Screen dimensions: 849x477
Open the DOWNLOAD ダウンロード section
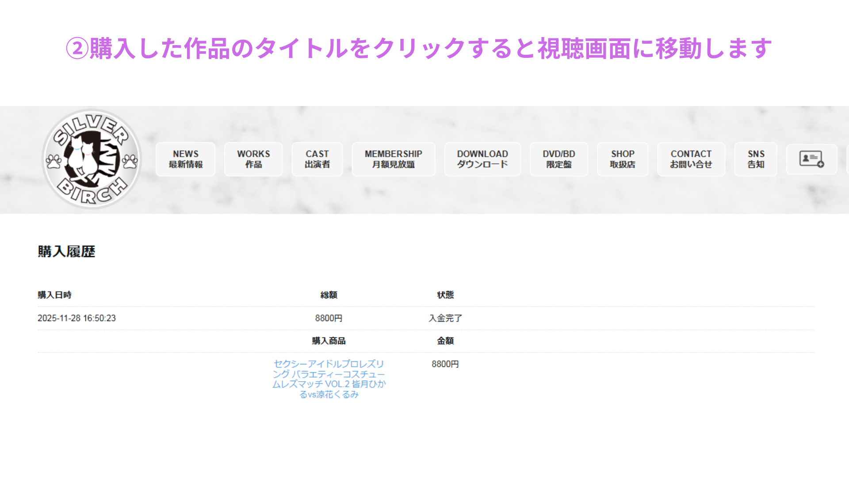[482, 159]
